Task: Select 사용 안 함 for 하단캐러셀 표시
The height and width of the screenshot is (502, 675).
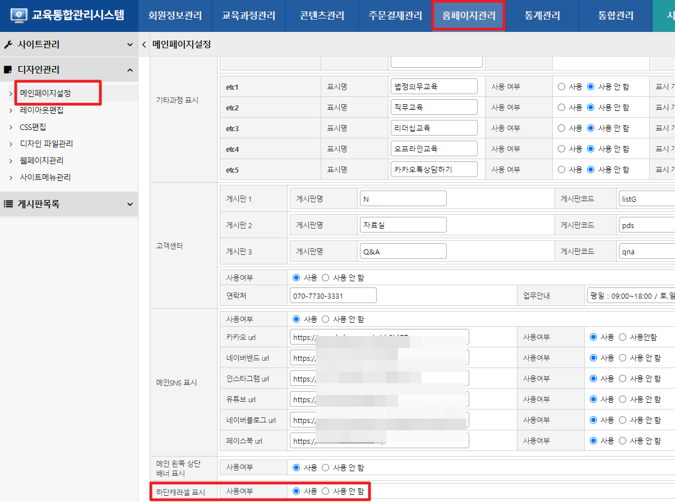Action: [326, 491]
